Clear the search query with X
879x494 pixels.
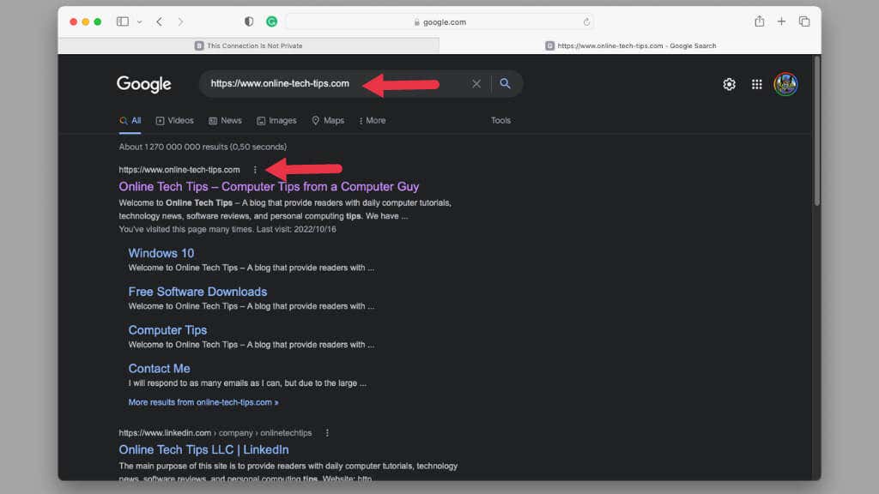tap(476, 83)
